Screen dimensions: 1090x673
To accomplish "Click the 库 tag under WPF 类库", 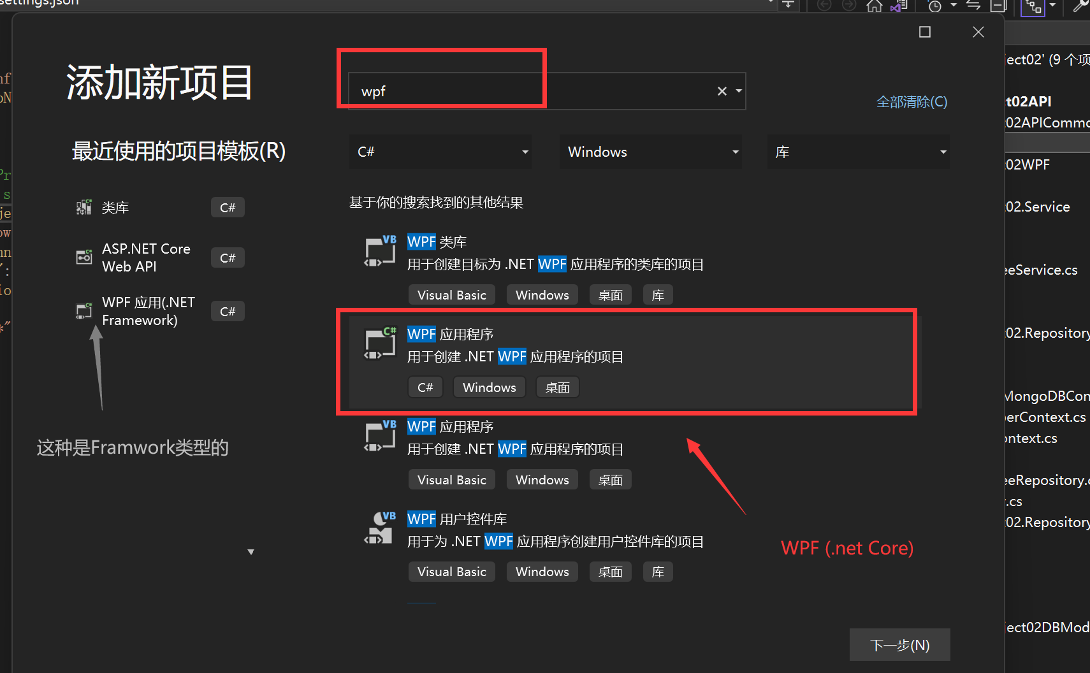I will click(x=658, y=295).
